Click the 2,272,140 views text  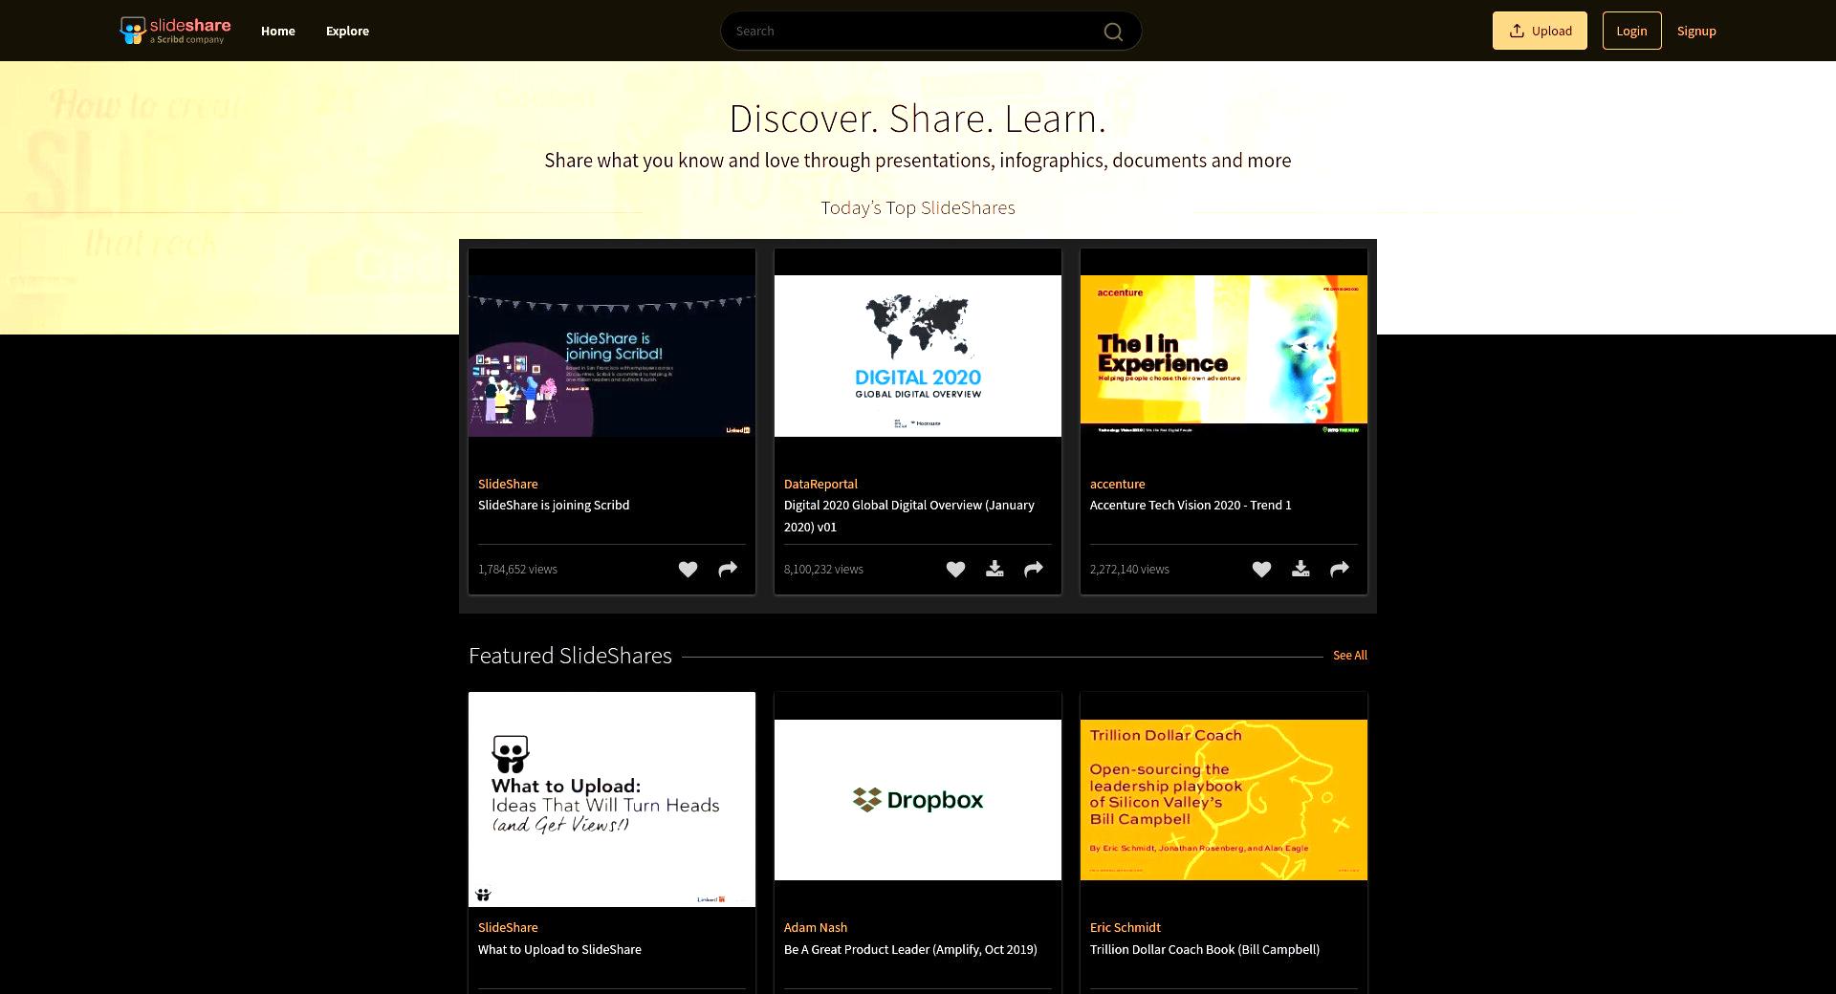[1129, 569]
